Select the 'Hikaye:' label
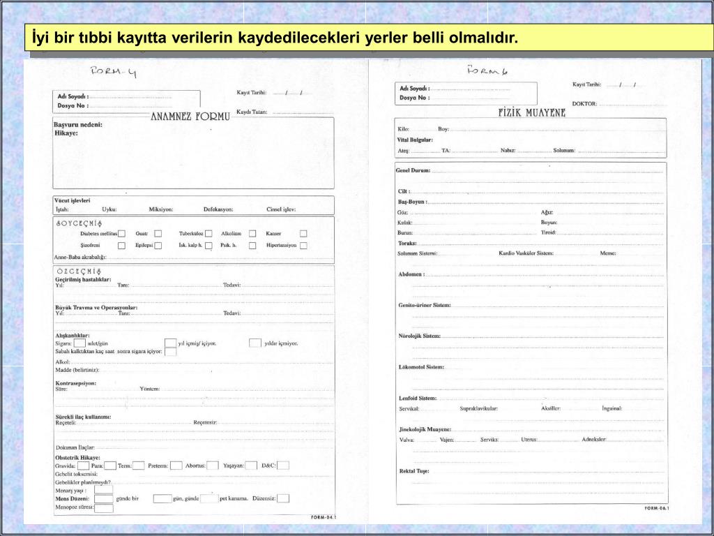 tap(66, 133)
